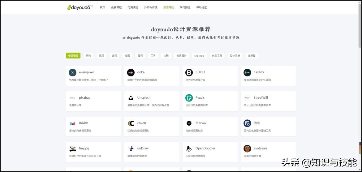
Task: Filter resources by 背景图片
Action: pyautogui.click(x=181, y=56)
